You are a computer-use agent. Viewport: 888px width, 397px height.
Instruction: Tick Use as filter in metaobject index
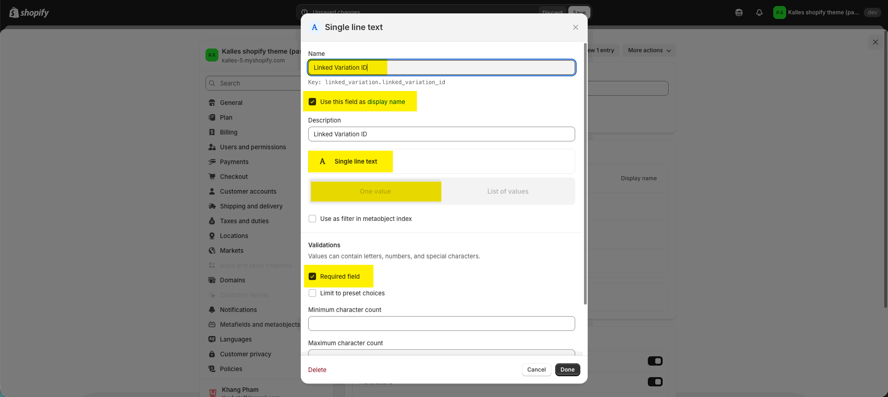pos(312,219)
